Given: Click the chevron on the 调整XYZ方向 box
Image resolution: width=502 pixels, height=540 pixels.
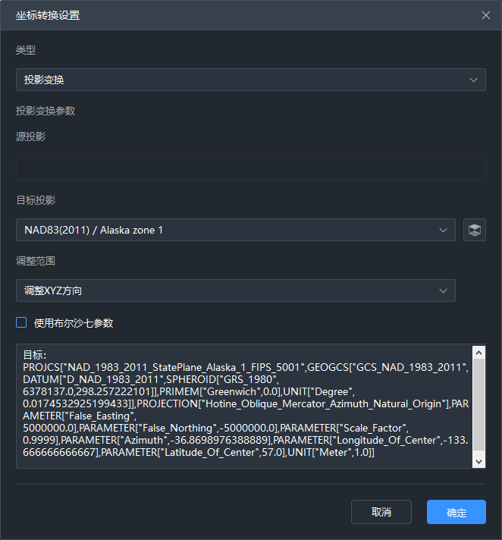Looking at the screenshot, I should point(444,290).
